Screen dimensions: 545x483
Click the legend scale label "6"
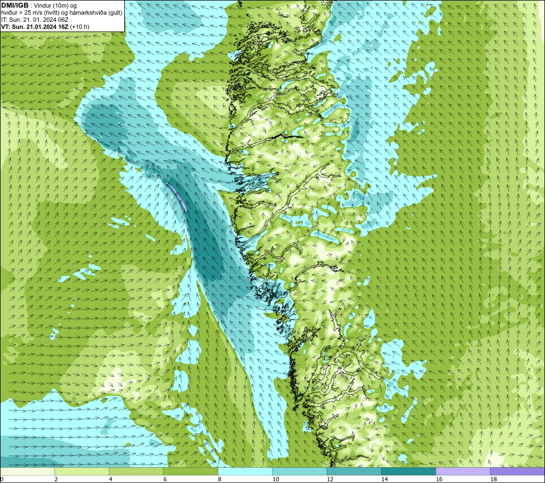click(165, 480)
